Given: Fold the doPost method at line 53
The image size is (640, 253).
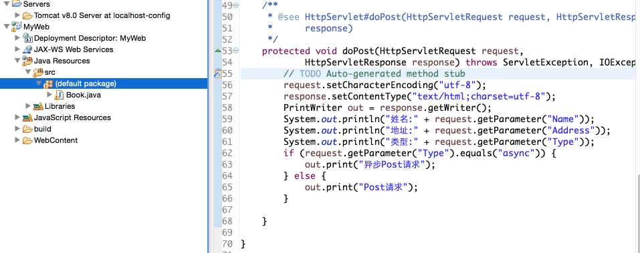Looking at the screenshot, I should pyautogui.click(x=236, y=51).
